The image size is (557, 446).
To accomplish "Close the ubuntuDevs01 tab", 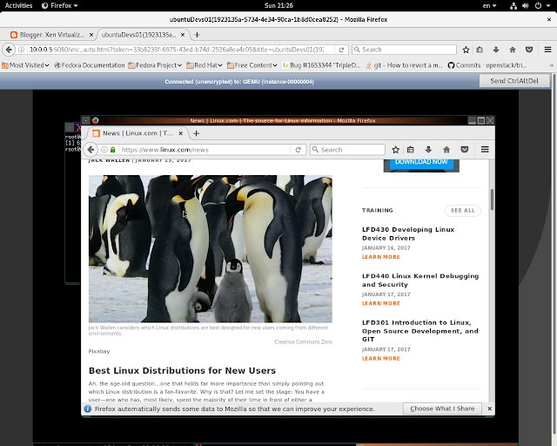I will tap(183, 35).
